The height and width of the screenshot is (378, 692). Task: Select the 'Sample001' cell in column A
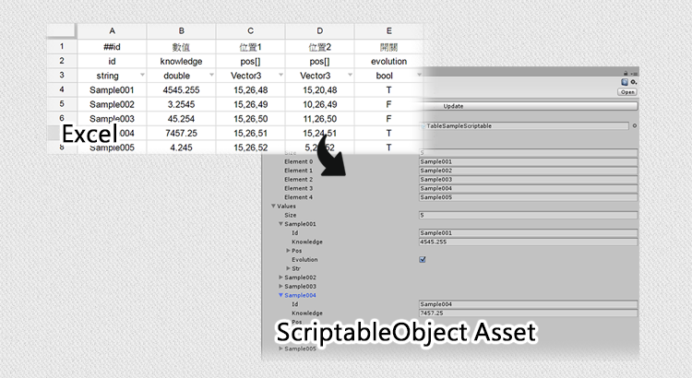[112, 90]
